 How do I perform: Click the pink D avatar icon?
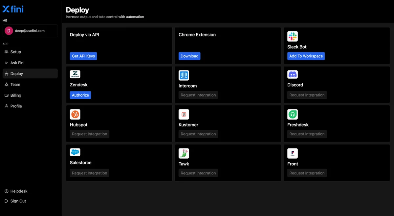click(9, 31)
